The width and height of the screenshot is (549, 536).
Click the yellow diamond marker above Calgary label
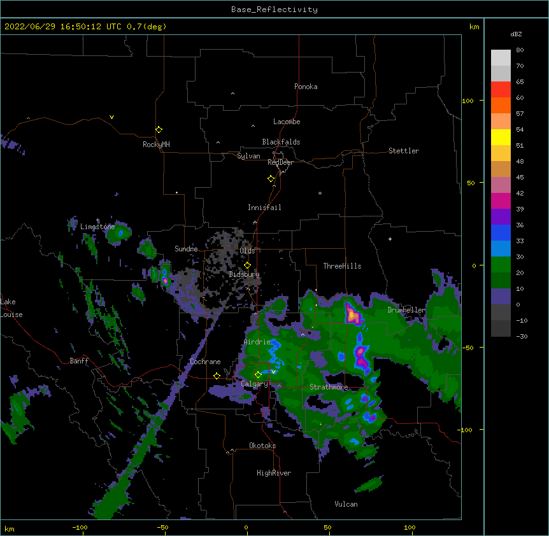click(x=258, y=375)
